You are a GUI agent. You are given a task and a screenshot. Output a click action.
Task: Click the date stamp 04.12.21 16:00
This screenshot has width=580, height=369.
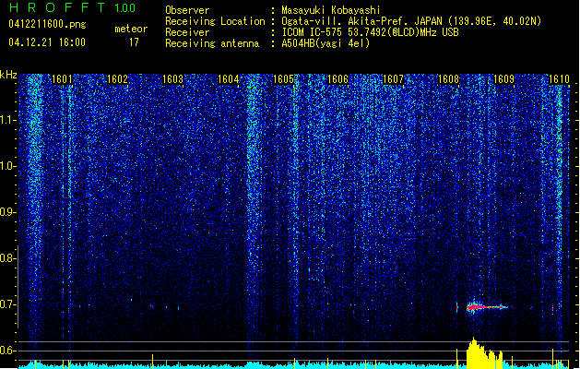(47, 42)
